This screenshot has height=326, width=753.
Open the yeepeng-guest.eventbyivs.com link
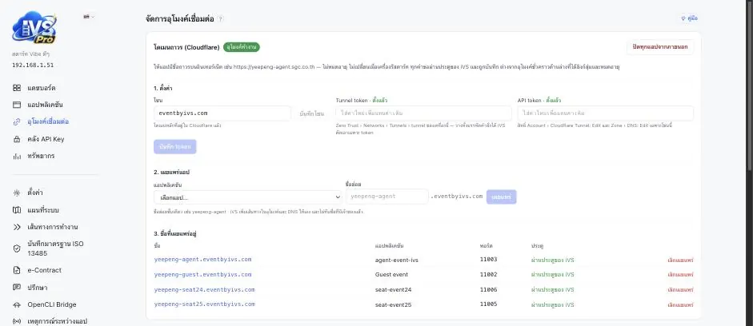[202, 275]
